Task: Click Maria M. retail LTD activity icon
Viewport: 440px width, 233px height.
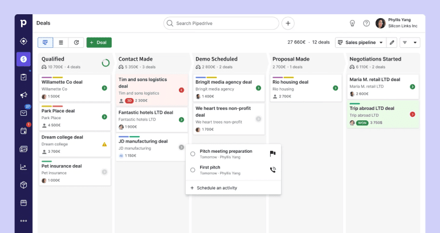Action: click(413, 87)
